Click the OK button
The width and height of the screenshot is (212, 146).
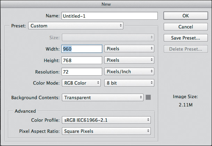[x=186, y=16]
